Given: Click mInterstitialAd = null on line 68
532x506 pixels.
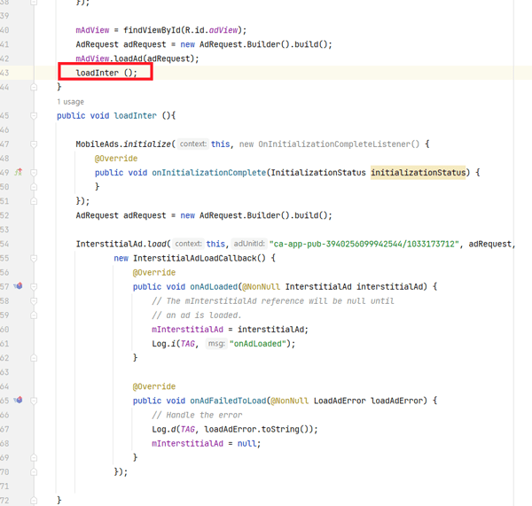Looking at the screenshot, I should click(206, 443).
